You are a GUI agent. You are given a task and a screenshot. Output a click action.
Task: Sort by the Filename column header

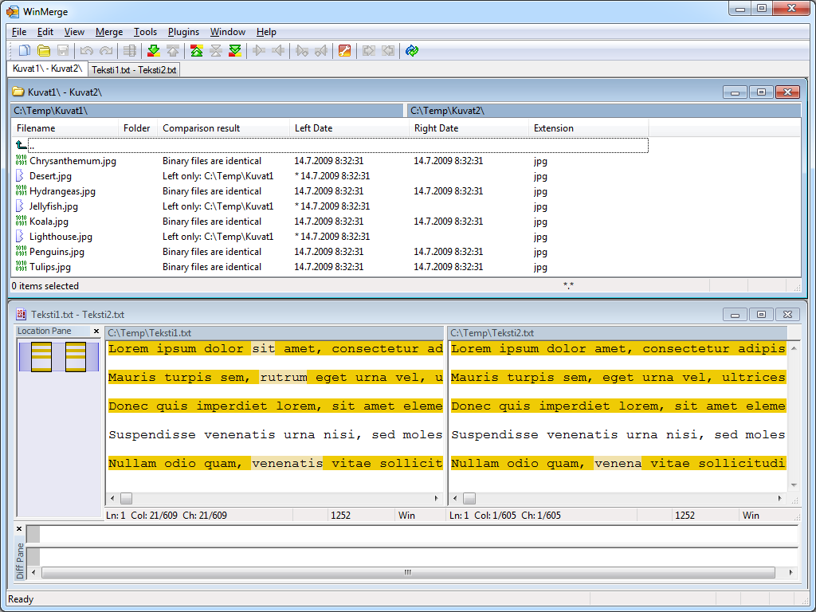(65, 128)
